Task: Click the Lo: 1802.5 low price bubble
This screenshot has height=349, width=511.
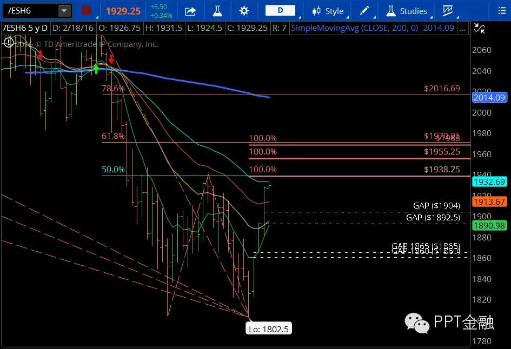Action: point(269,328)
